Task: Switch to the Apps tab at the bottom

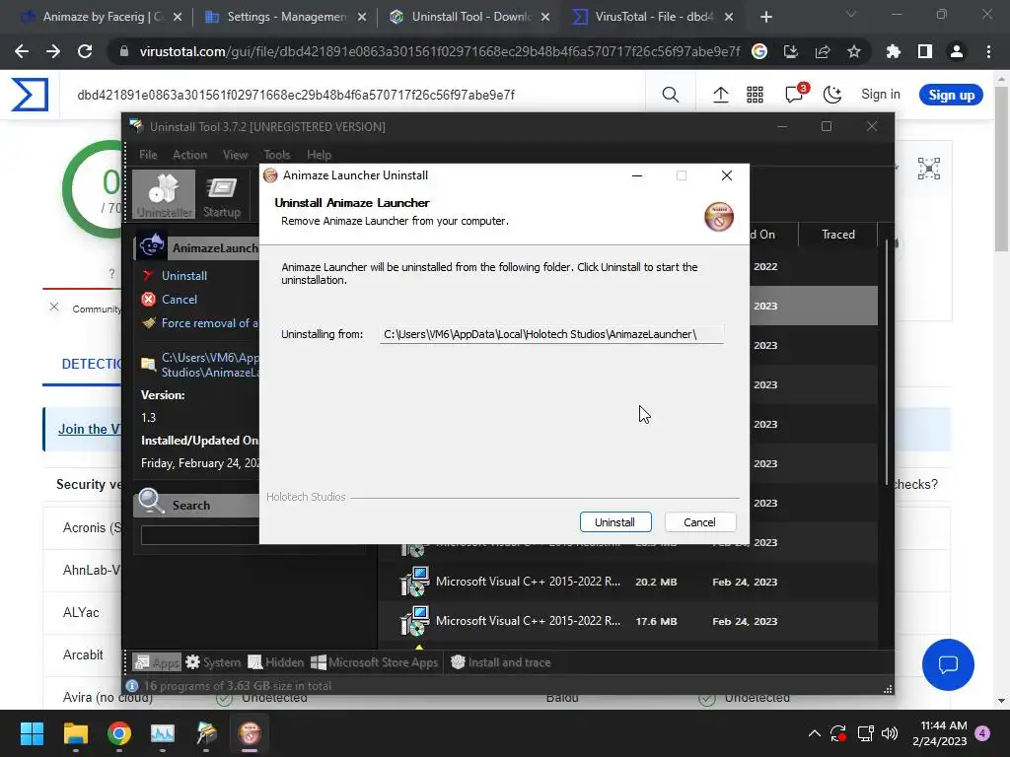Action: click(x=157, y=662)
